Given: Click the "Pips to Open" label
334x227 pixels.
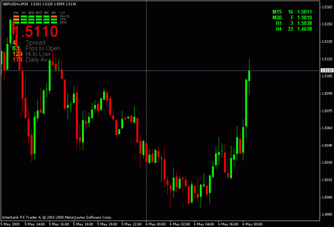Looking at the screenshot, I should tap(43, 48).
